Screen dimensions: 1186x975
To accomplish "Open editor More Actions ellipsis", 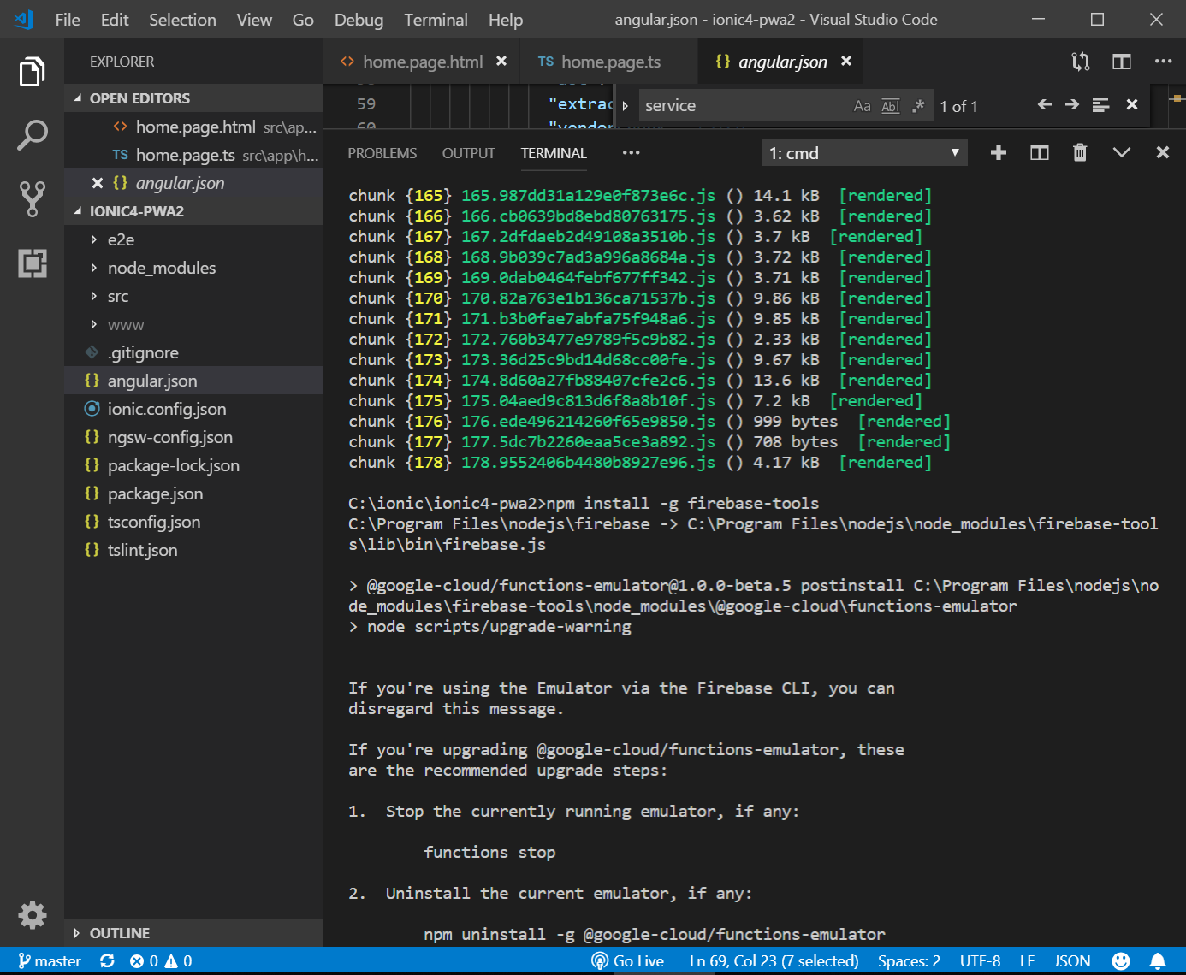I will click(1163, 62).
